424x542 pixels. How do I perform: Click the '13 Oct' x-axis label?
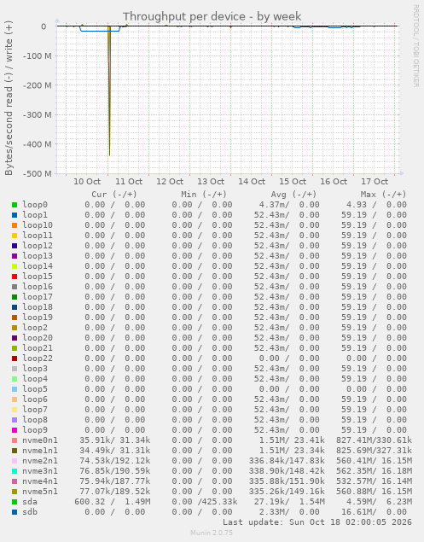click(x=211, y=182)
